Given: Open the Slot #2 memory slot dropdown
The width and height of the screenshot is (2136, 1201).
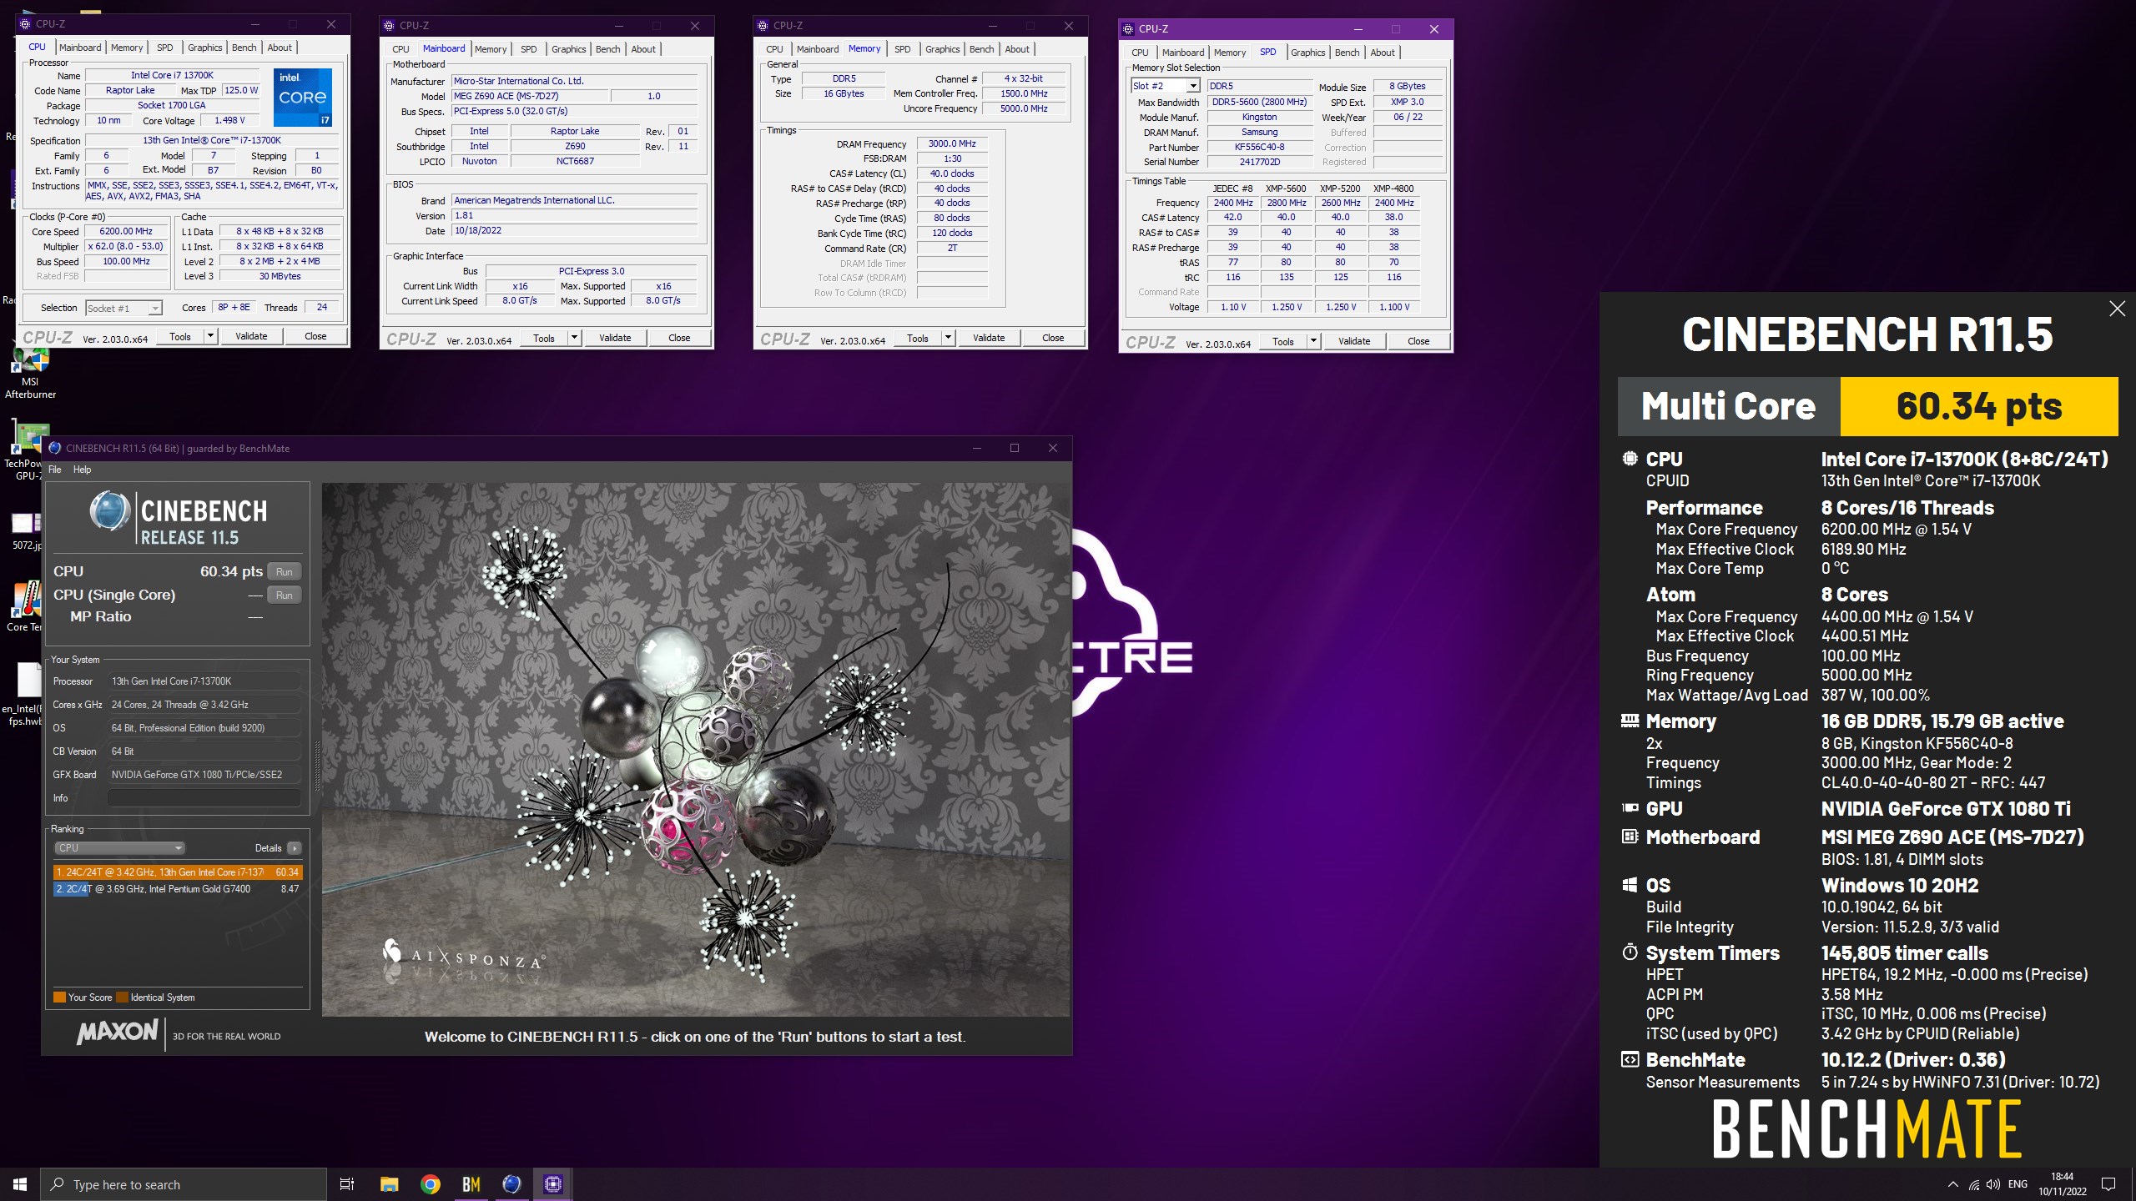Looking at the screenshot, I should (x=1165, y=86).
